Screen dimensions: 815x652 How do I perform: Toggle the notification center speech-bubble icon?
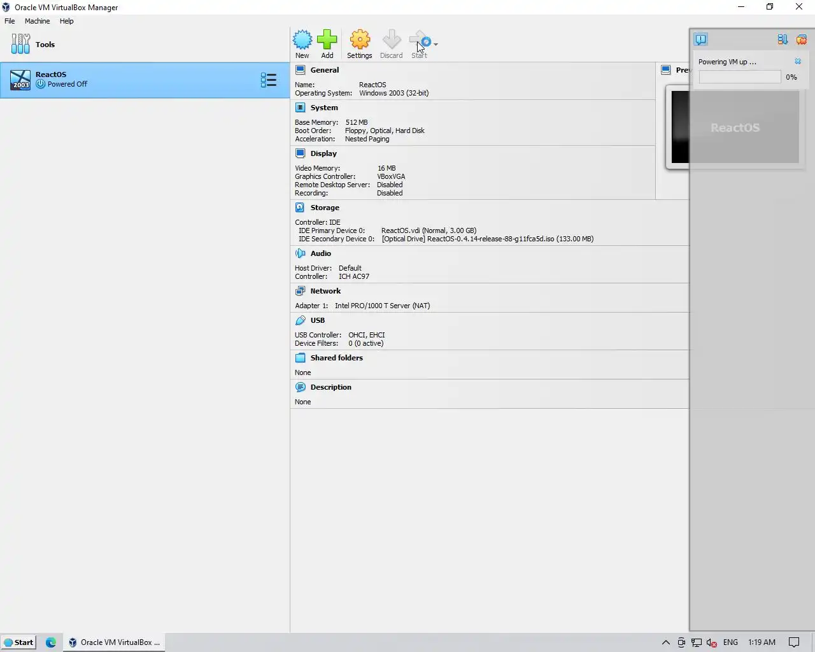tap(701, 39)
